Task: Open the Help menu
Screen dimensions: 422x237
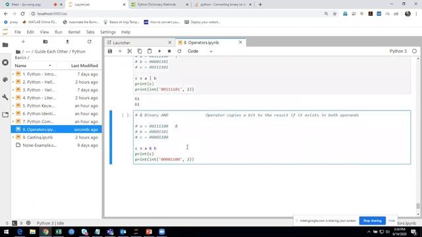Action: click(126, 32)
